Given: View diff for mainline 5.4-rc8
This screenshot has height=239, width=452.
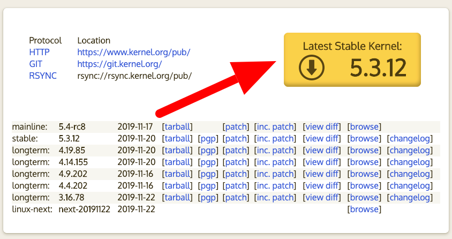Looking at the screenshot, I should click(x=322, y=127).
